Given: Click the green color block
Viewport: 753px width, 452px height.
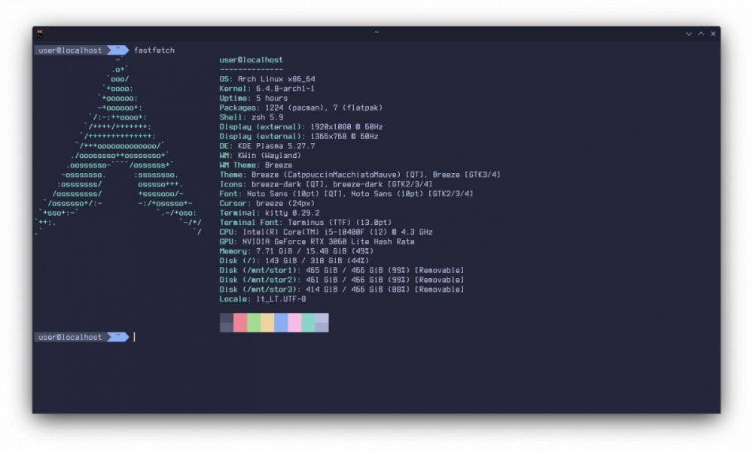Looking at the screenshot, I should pos(254,323).
